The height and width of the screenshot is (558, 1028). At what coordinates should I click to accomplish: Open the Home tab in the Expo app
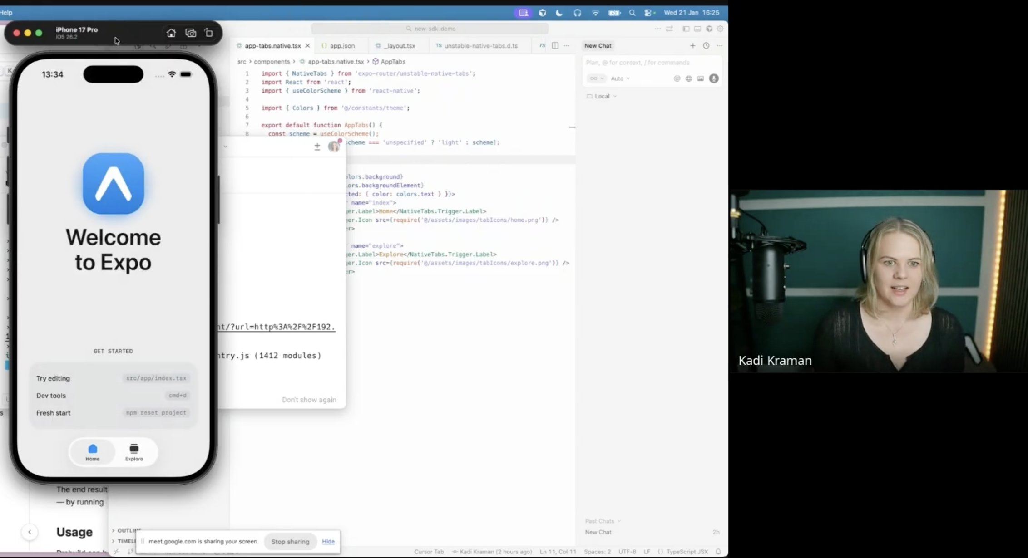coord(93,452)
